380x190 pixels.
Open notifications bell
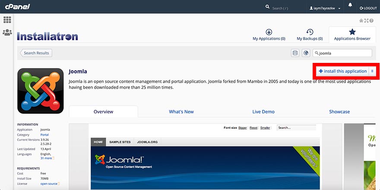click(350, 5)
